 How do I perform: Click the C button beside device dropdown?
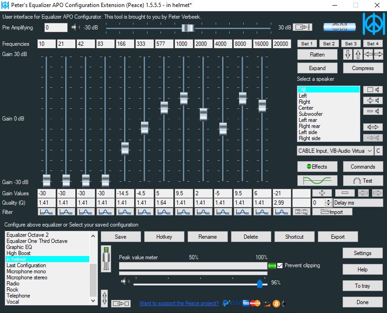click(x=378, y=151)
